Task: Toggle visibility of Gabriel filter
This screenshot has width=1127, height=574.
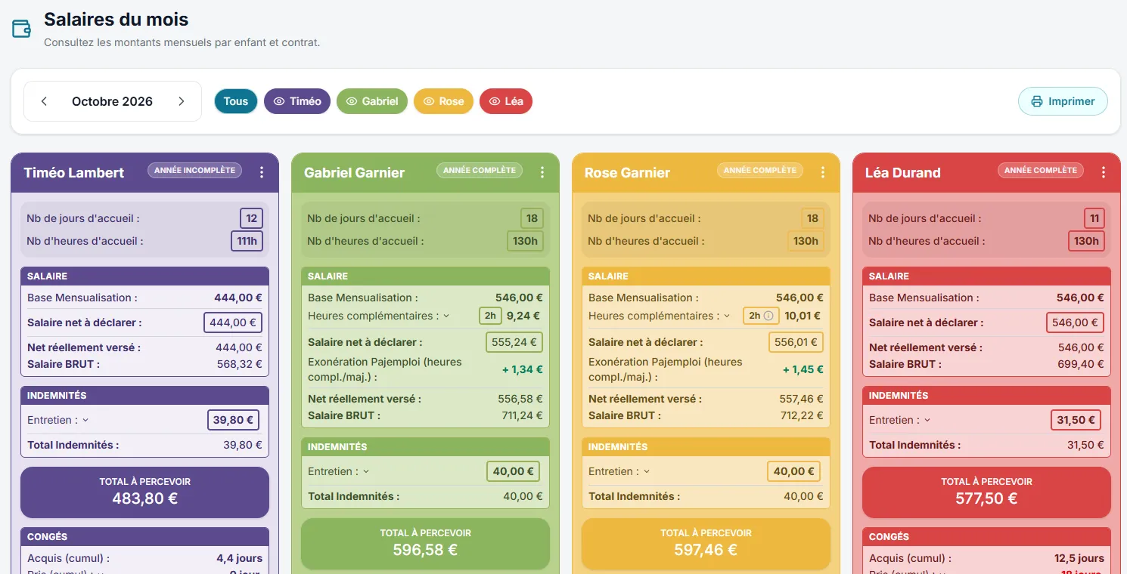Action: (372, 101)
